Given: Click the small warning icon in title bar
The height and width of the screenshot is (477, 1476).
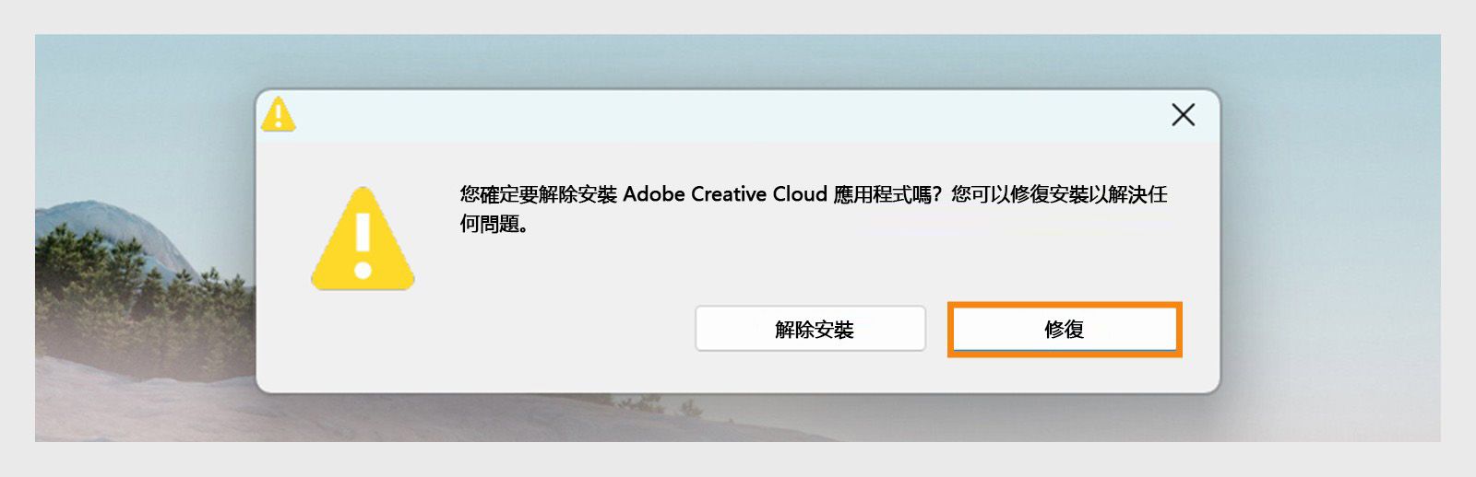Looking at the screenshot, I should tap(278, 115).
